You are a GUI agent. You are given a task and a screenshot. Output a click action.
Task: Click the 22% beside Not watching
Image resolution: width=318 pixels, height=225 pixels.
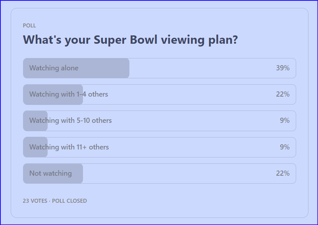pos(283,173)
